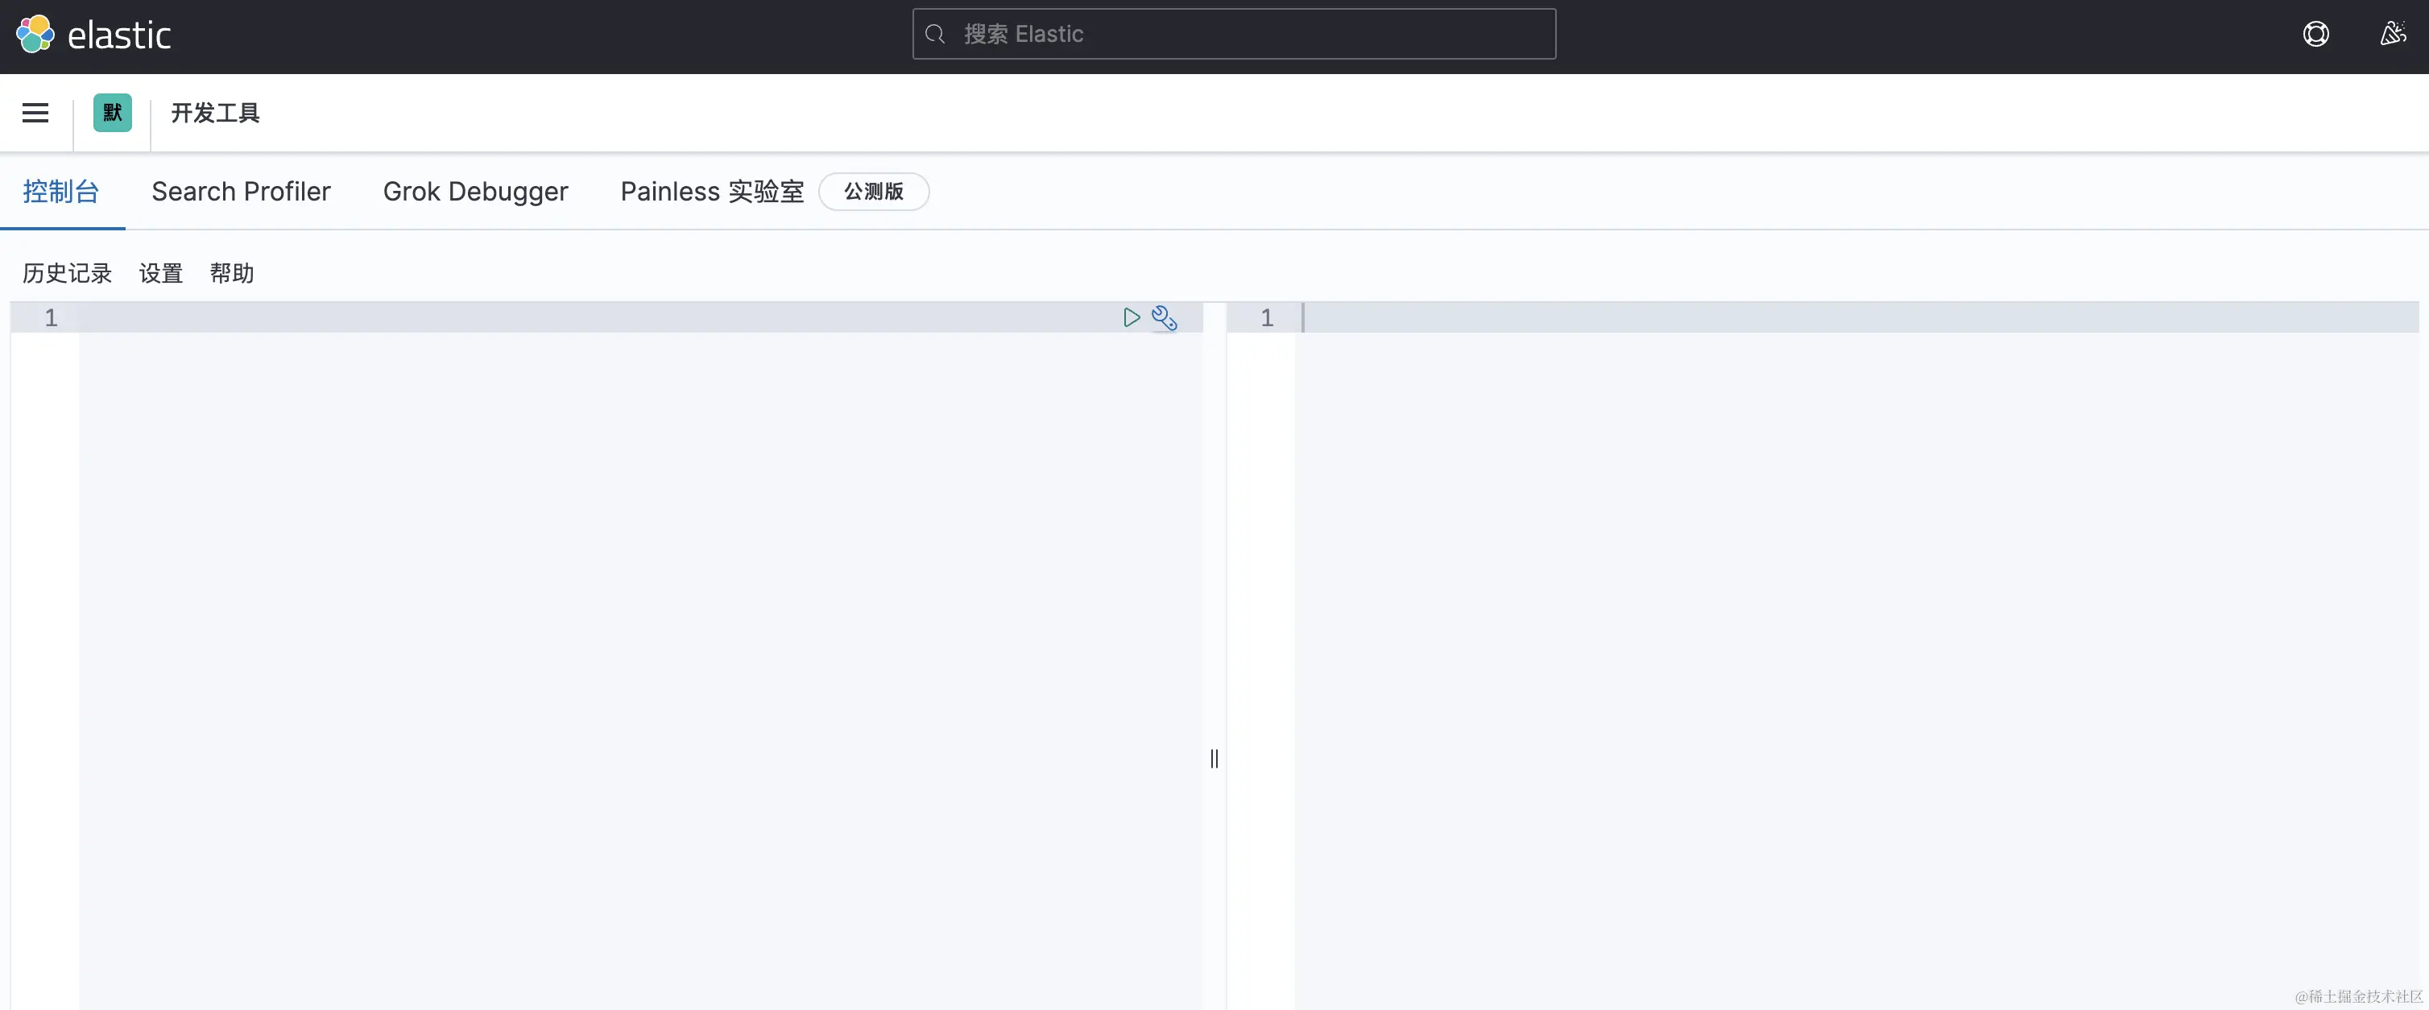Image resolution: width=2429 pixels, height=1010 pixels.
Task: Click the 公测版 beta badge
Action: 873,192
